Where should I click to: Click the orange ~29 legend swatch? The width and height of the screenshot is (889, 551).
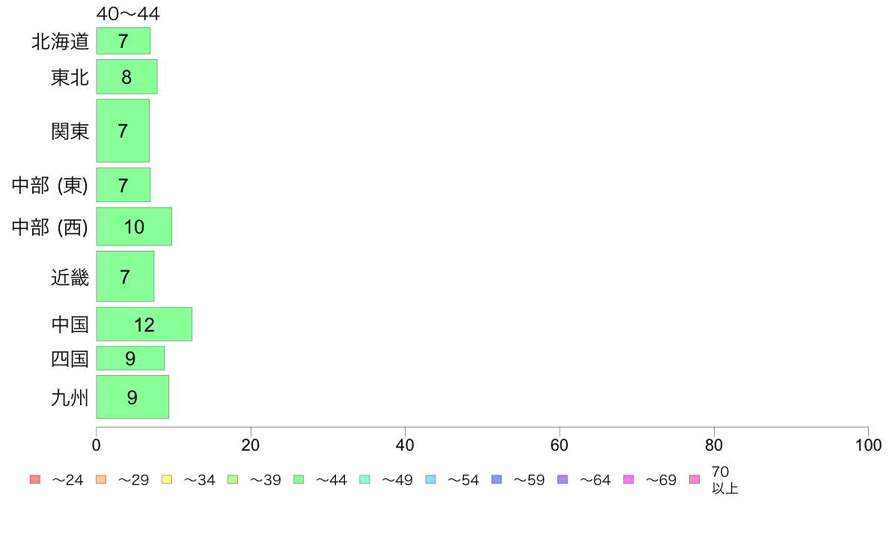pos(101,479)
